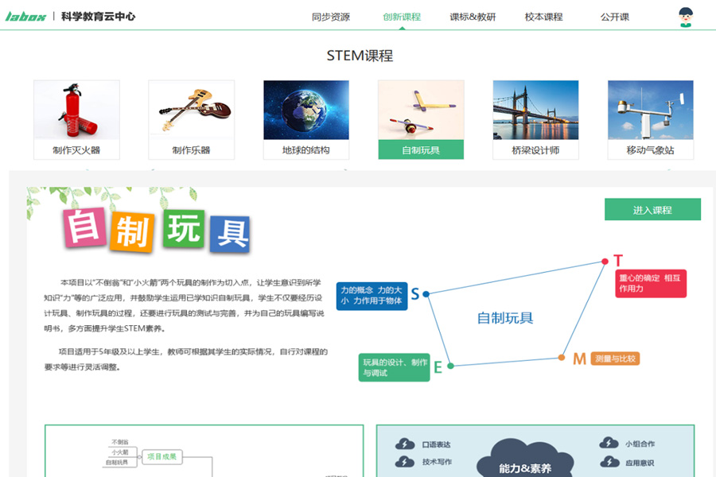The height and width of the screenshot is (477, 716).
Task: Click the 应用意识 skill label
Action: 640,463
